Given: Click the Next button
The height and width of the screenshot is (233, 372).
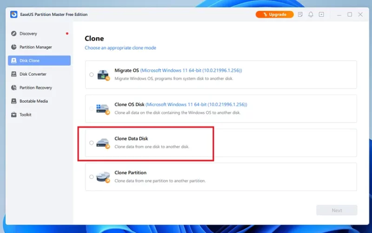Looking at the screenshot, I should click(x=337, y=210).
